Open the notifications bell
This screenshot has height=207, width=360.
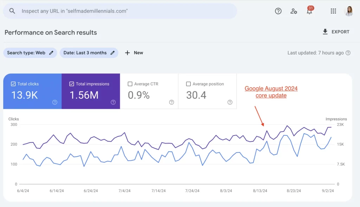click(309, 12)
